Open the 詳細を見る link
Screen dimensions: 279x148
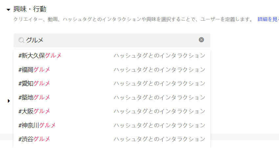268,19
